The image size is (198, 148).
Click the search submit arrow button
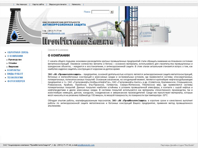tap(112, 12)
